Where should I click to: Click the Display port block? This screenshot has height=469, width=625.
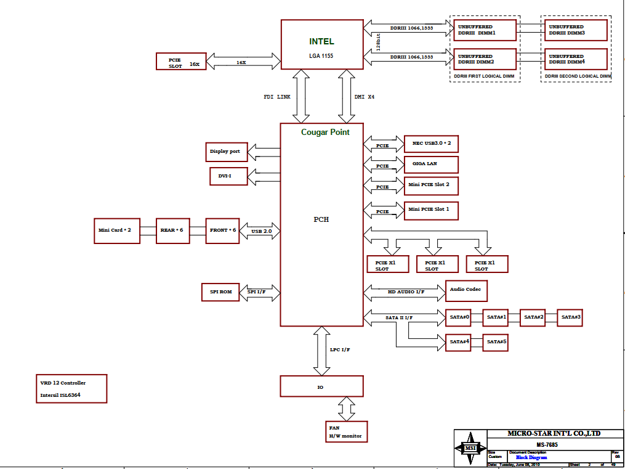[x=226, y=152]
